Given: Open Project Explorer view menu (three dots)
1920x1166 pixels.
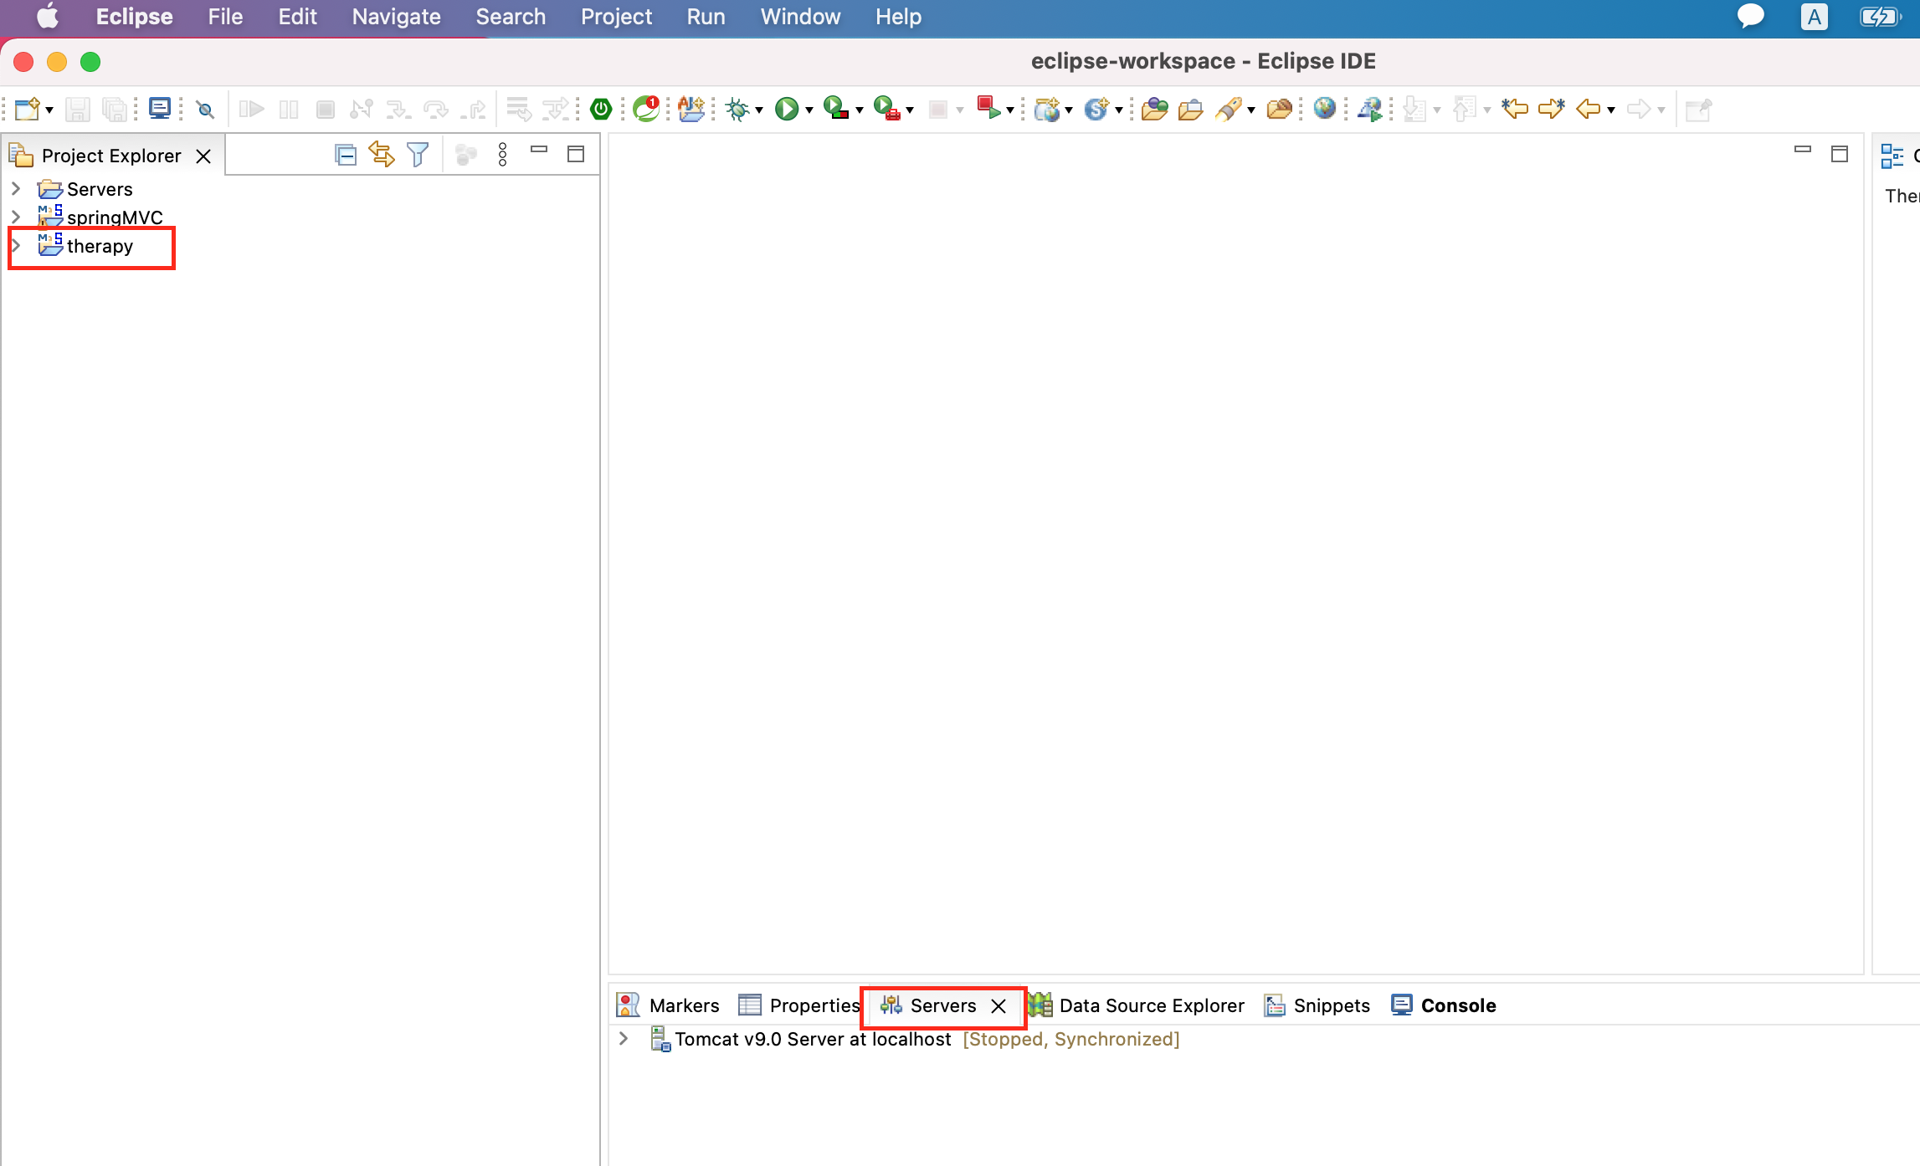Looking at the screenshot, I should pyautogui.click(x=502, y=155).
